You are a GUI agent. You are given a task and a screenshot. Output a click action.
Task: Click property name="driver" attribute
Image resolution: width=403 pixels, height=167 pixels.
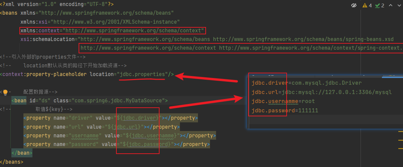click(x=73, y=118)
